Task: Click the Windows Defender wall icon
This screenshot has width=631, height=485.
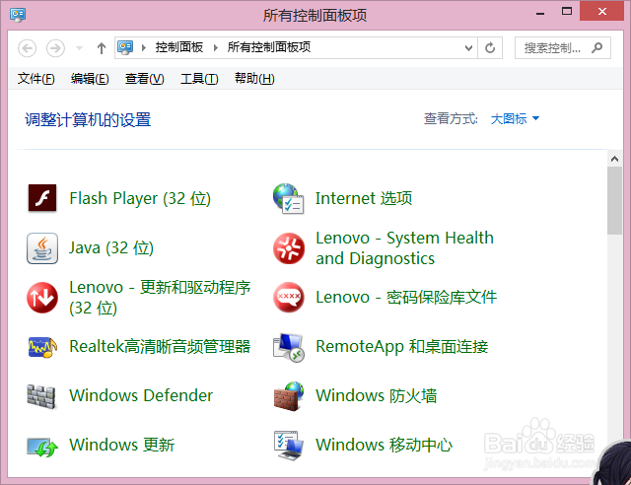Action: pyautogui.click(x=41, y=396)
